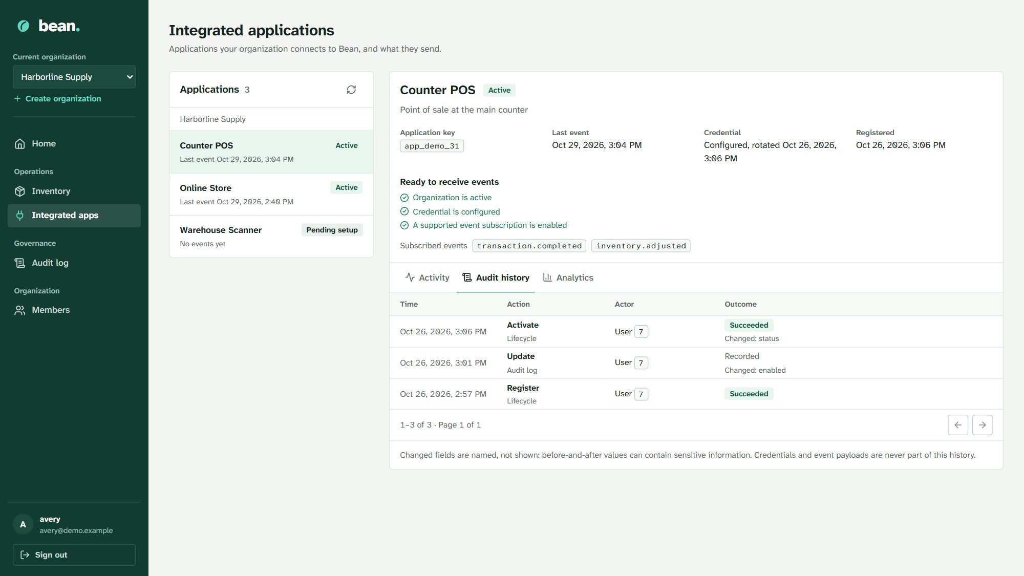Click the Analytics bar chart icon
The height and width of the screenshot is (576, 1024).
coord(547,278)
